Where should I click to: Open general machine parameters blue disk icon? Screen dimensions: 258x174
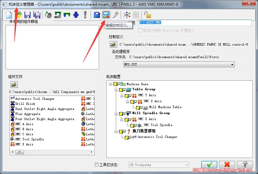[97, 15]
